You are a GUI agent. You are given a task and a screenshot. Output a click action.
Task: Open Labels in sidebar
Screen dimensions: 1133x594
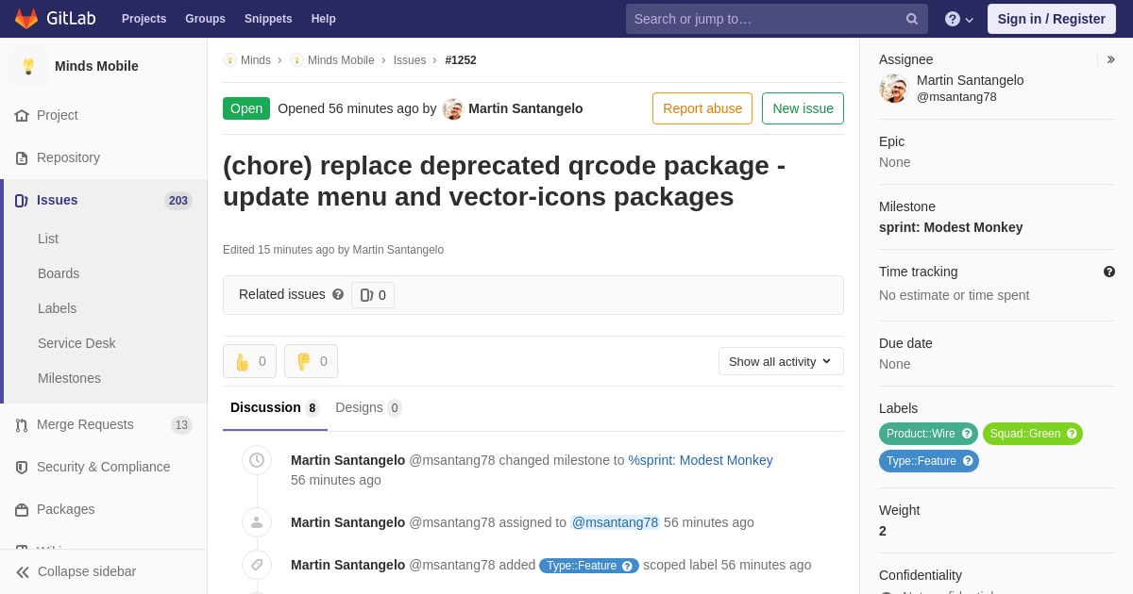(x=58, y=308)
